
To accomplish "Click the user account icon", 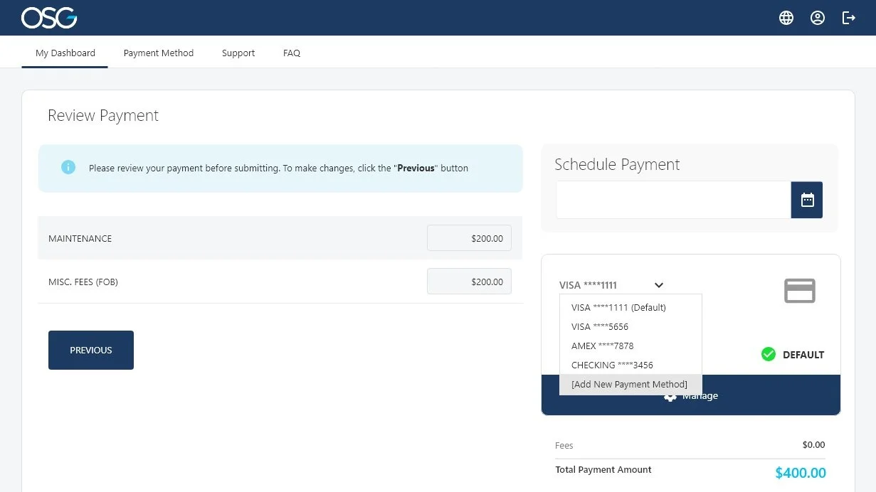I will [x=817, y=18].
